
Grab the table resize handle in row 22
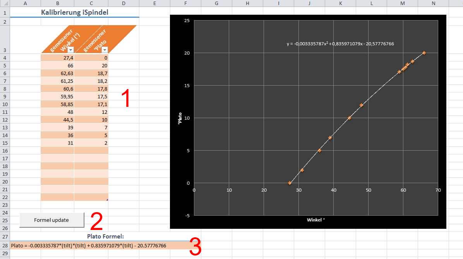coord(107,199)
